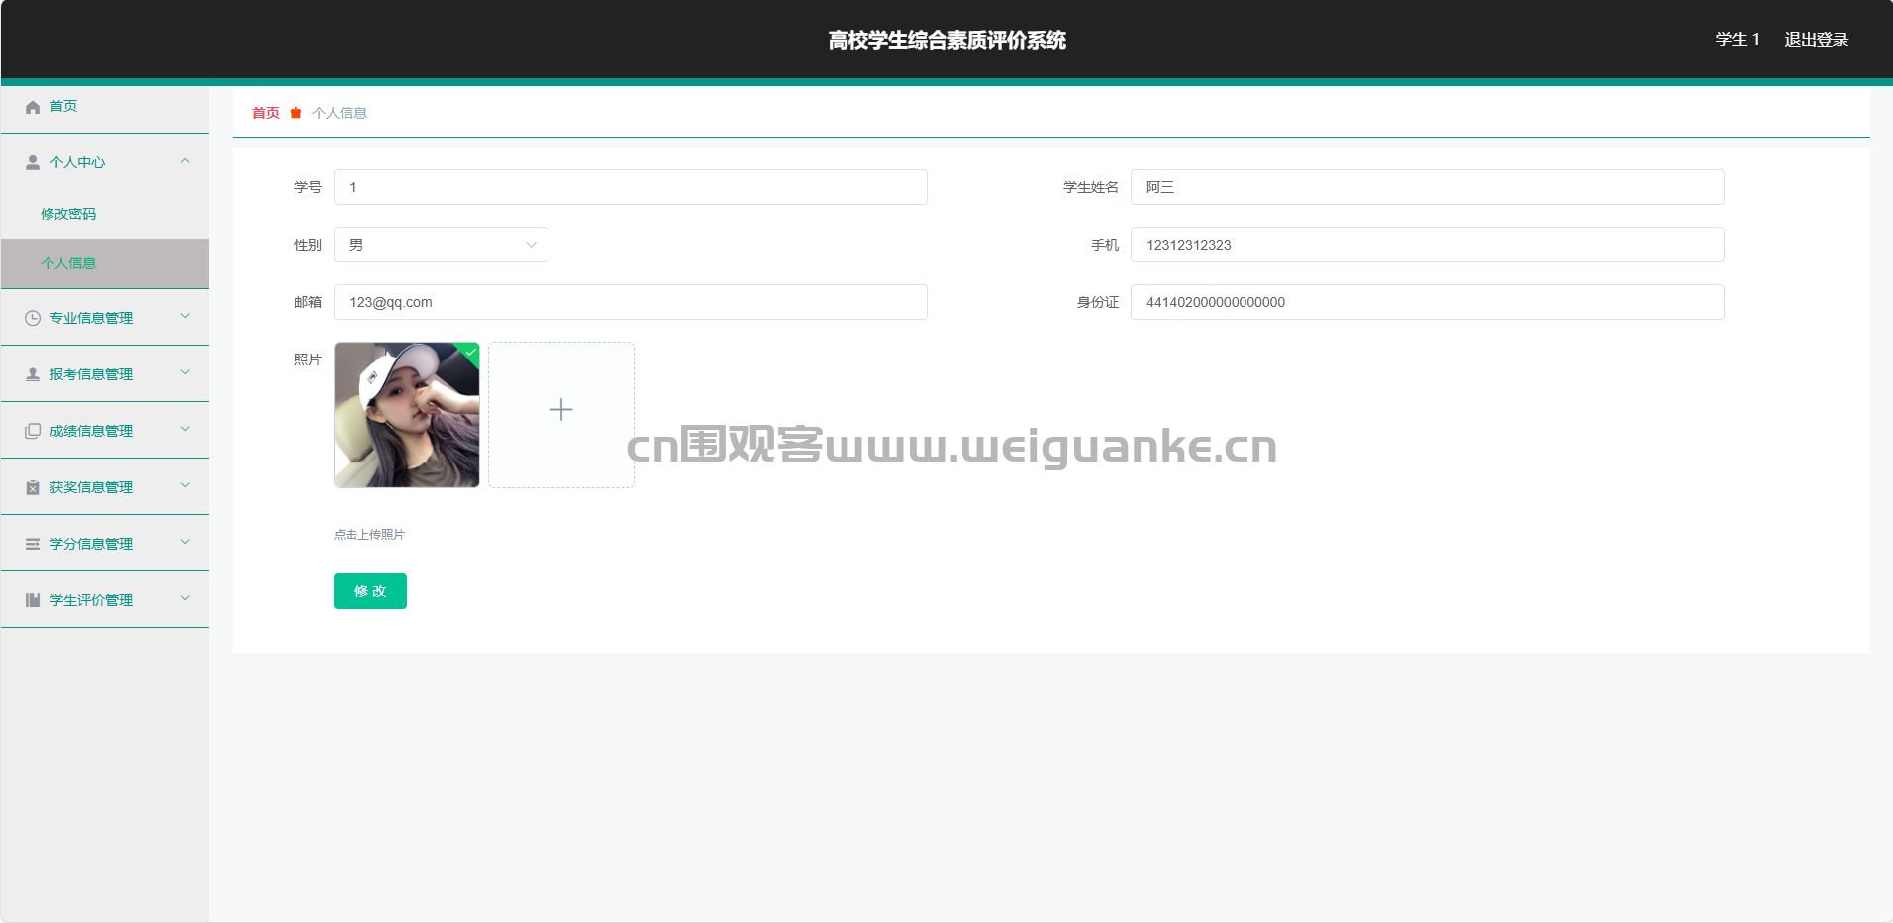This screenshot has height=923, width=1893.
Task: Click the uploaded photo thumbnail
Action: pos(407,415)
